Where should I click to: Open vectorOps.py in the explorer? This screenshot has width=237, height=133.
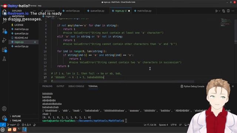[x=21, y=46]
